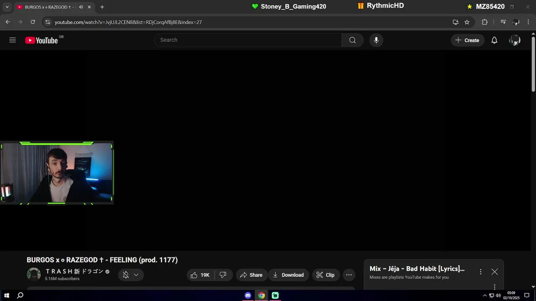Dislike this video
Viewport: 536px width, 301px height.
(x=223, y=275)
